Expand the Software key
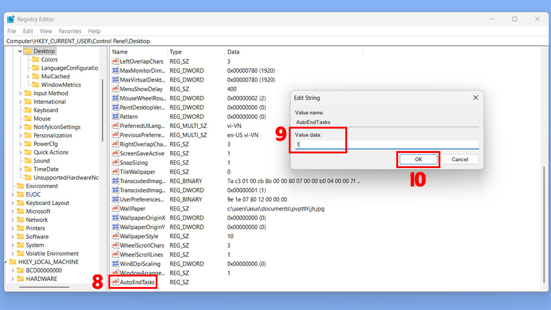 [13, 237]
